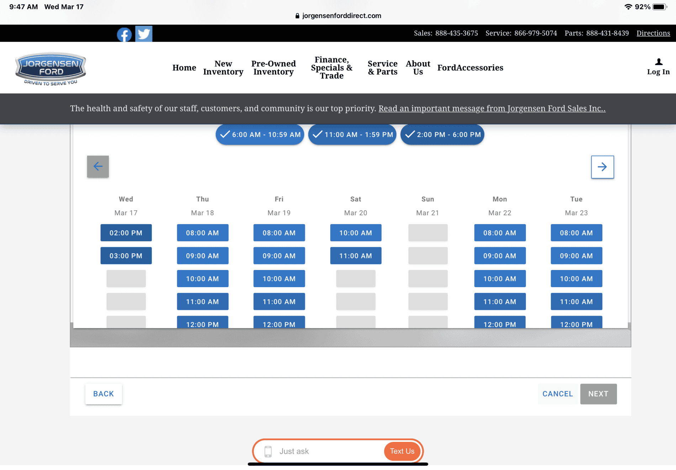Open the Facebook page icon
Image resolution: width=676 pixels, height=470 pixels.
point(124,35)
